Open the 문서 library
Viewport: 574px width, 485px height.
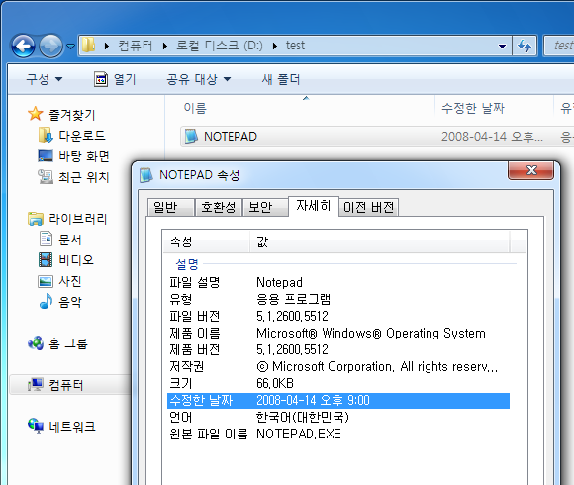[x=59, y=240]
